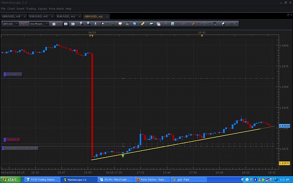Click the overlapping windows toolbar icon
Screen dimensions: 293x183
click(158, 24)
